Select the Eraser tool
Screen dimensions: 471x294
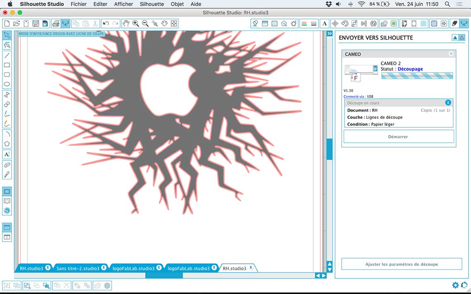coord(7,165)
